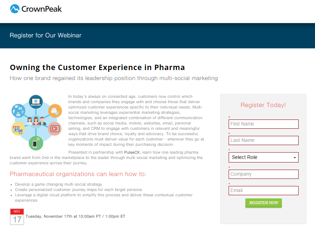Click the Company field
The width and height of the screenshot is (315, 229).
coord(263,174)
